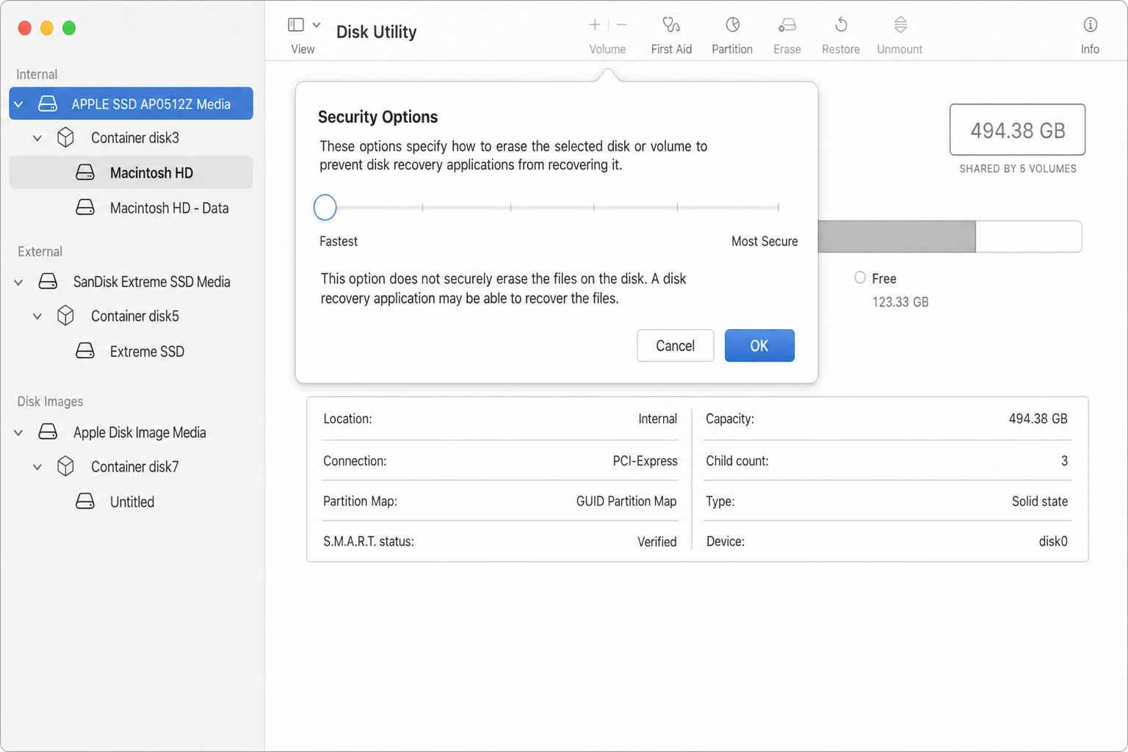Click the Erase toolbar icon
Viewport: 1128px width, 752px height.
coord(787,25)
